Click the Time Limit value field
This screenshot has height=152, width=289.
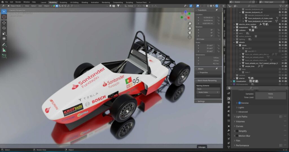(x=270, y=98)
